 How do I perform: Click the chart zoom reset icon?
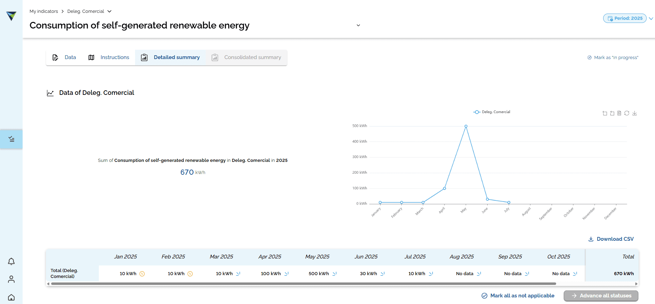612,113
